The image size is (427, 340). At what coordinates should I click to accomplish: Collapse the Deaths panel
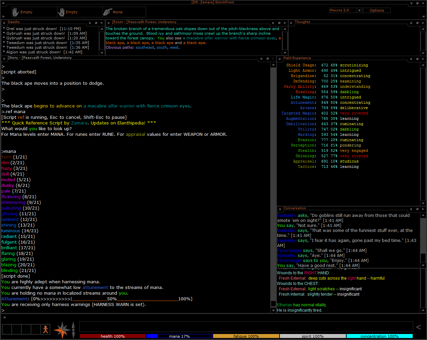pyautogui.click(x=90, y=23)
